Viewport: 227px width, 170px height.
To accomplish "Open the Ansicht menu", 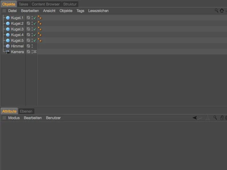I will point(49,11).
